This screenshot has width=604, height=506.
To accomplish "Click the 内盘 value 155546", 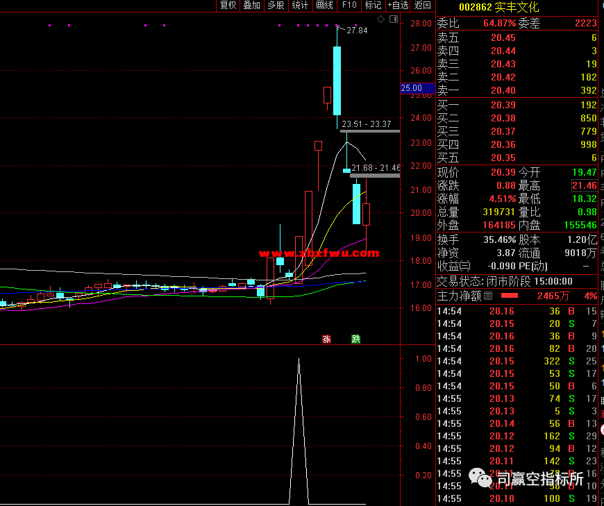I will tap(580, 226).
